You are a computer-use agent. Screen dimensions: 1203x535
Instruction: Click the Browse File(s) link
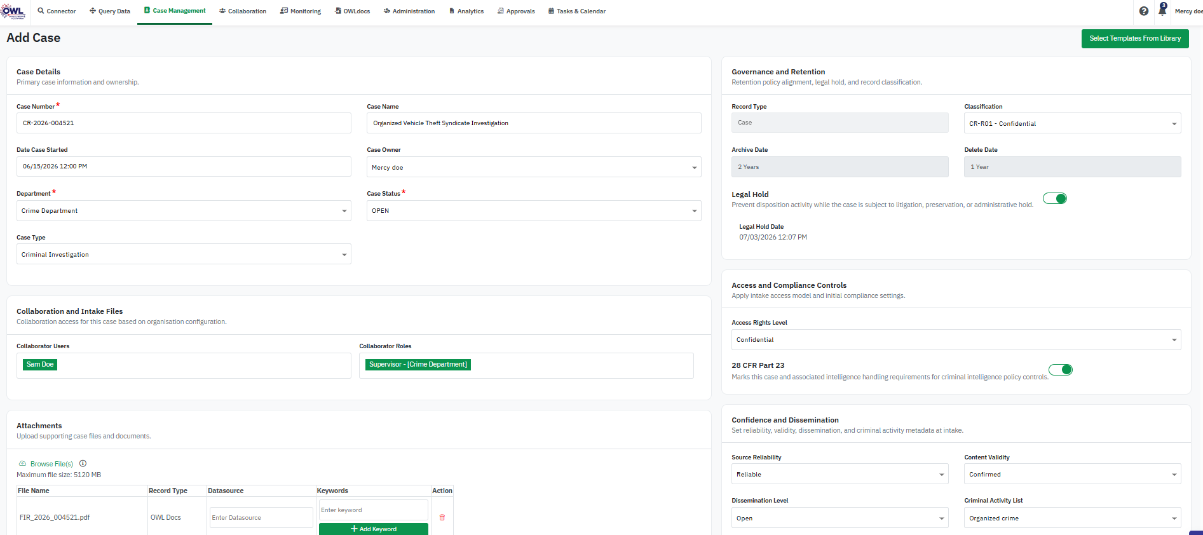coord(51,464)
